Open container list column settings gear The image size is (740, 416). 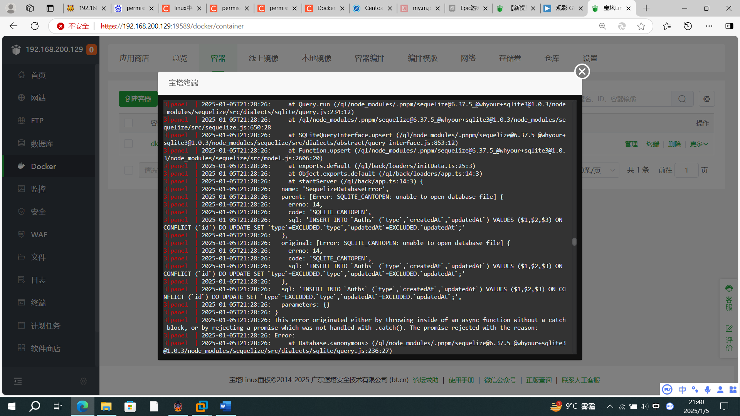[707, 99]
